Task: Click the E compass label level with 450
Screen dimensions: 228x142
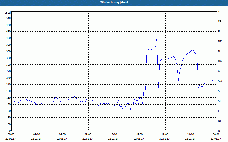Action: (x=219, y=32)
